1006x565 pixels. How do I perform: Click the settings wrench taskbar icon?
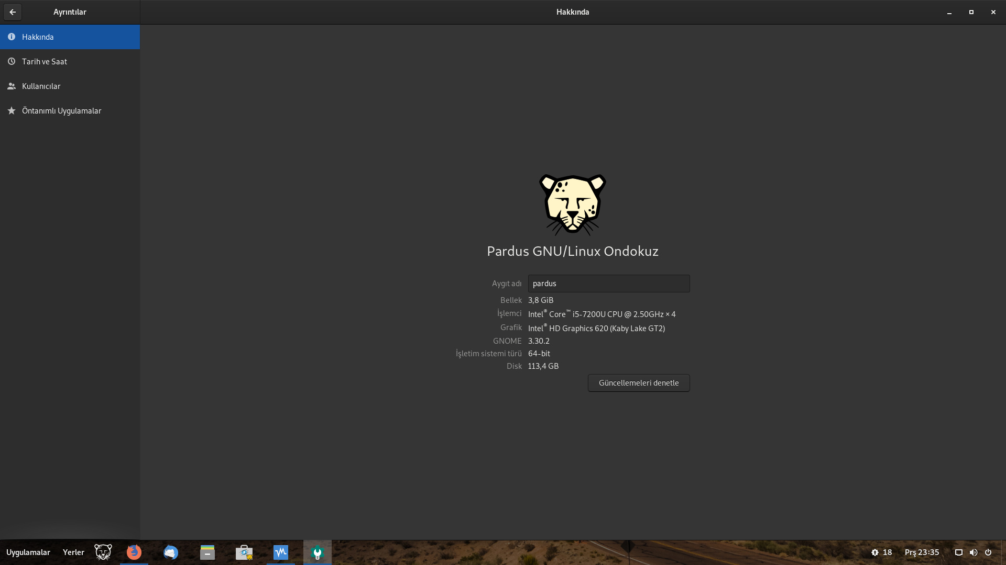pos(318,552)
